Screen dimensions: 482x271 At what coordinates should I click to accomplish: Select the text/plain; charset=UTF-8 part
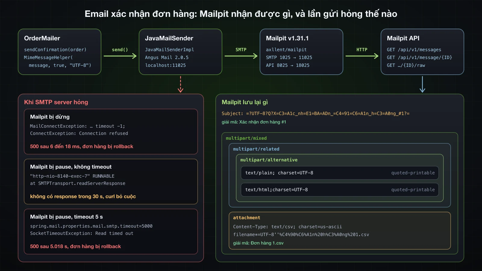tap(279, 173)
